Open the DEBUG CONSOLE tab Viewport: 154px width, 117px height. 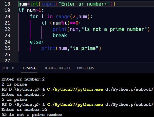[57, 68]
